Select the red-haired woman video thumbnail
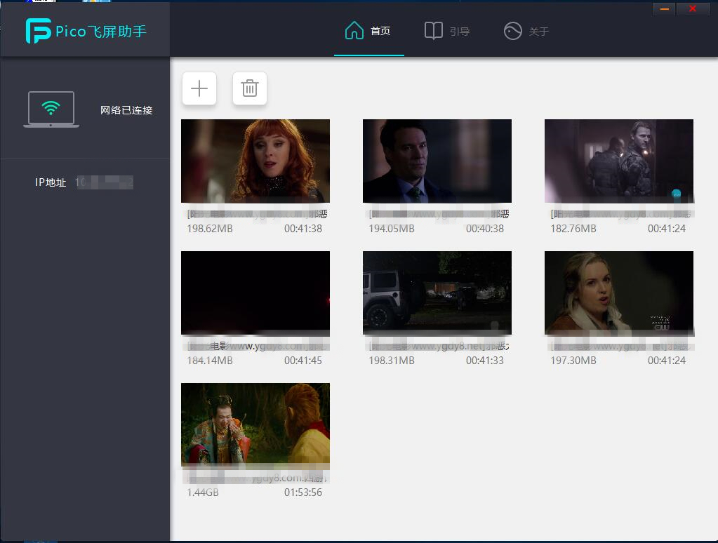The height and width of the screenshot is (543, 718). (x=255, y=161)
